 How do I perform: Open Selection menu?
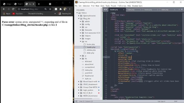coord(86,6)
